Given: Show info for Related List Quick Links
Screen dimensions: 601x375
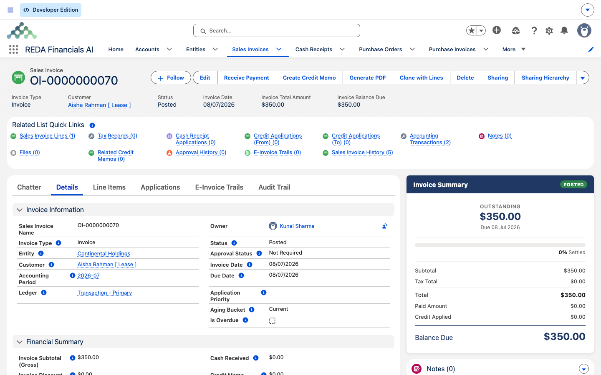Looking at the screenshot, I should [x=92, y=125].
